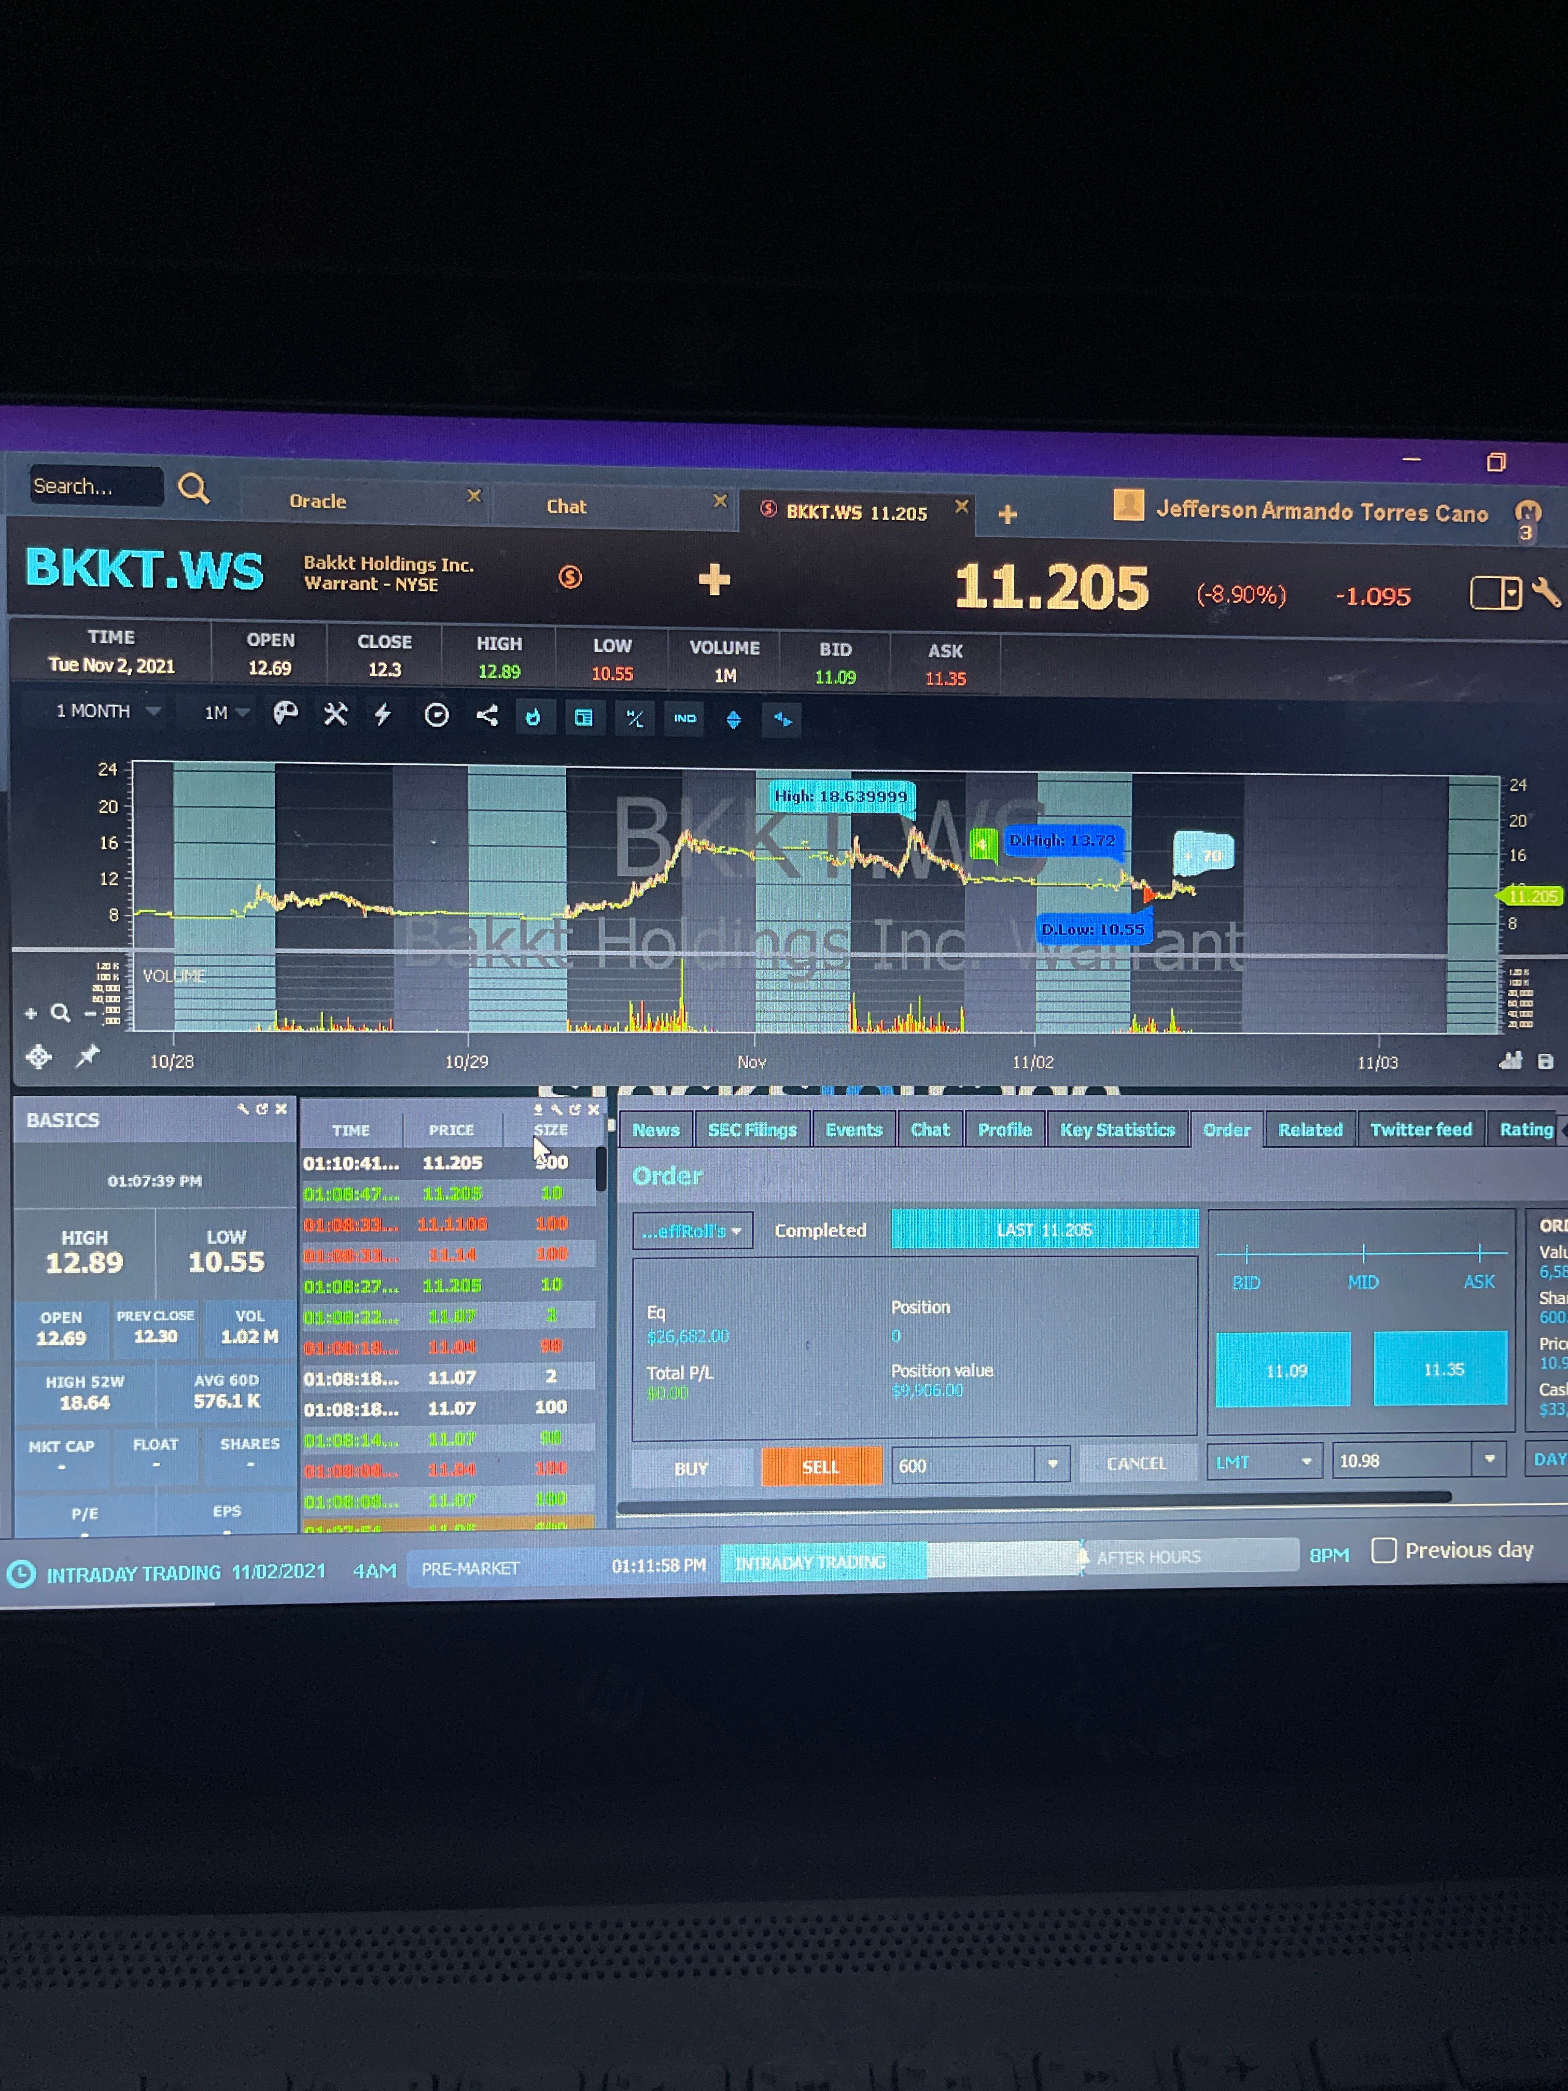Image resolution: width=1568 pixels, height=2091 pixels.
Task: Click the wrench settings icon near price
Action: pyautogui.click(x=1545, y=593)
